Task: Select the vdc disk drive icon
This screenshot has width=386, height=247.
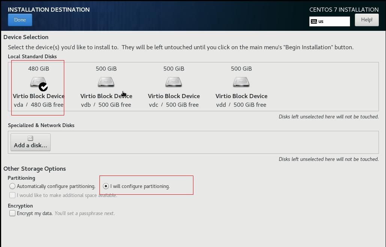Action: [x=173, y=82]
